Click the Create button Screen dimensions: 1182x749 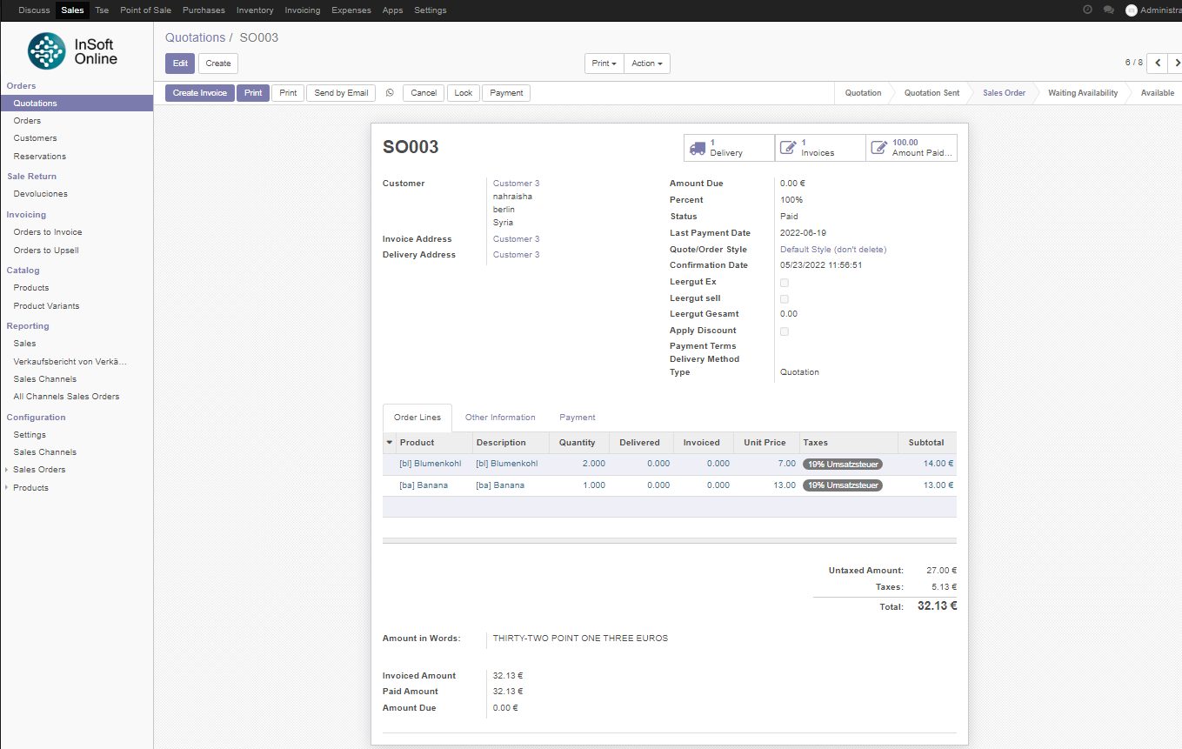coord(218,64)
